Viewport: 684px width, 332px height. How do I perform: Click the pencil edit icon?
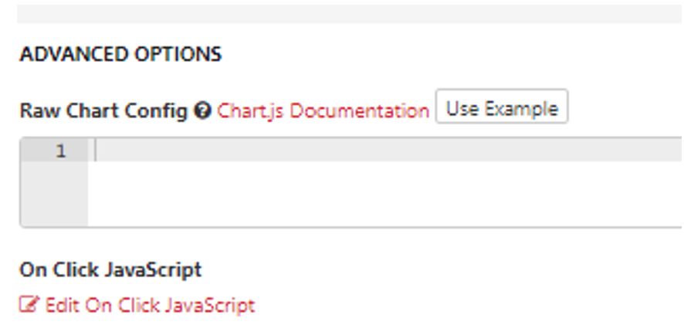29,304
